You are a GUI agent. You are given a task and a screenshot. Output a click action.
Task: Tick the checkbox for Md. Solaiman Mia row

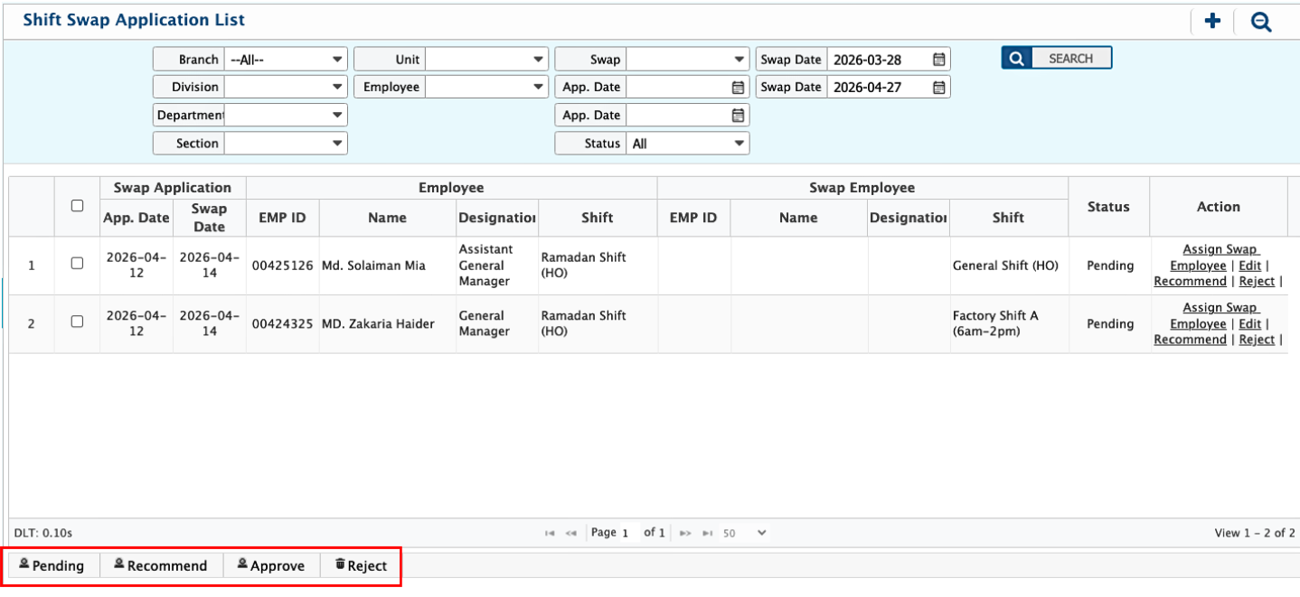coord(77,263)
